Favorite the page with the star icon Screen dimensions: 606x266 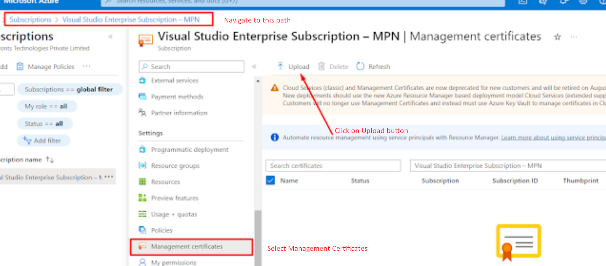click(x=557, y=37)
